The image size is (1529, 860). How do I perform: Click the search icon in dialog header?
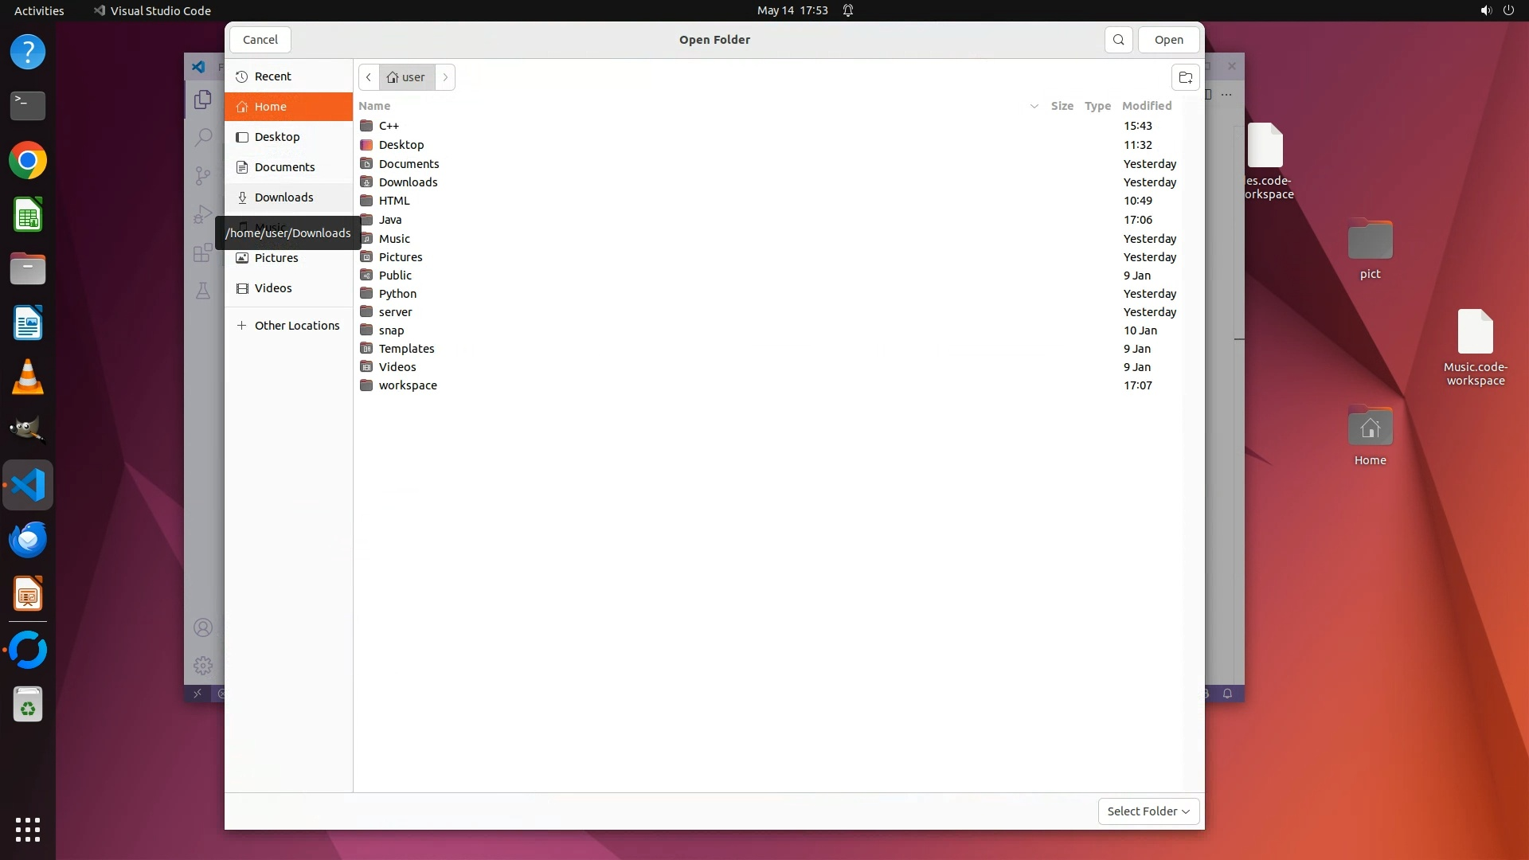pyautogui.click(x=1118, y=40)
